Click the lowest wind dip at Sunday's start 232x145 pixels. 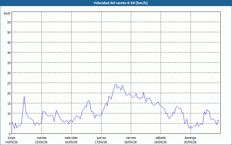pos(192,128)
